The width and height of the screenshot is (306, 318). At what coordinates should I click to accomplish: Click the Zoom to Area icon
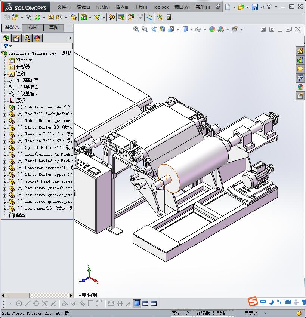pyautogui.click(x=145, y=30)
